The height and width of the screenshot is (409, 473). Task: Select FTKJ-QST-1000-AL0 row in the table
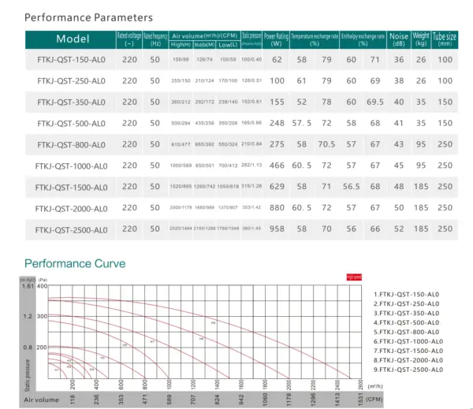(71, 165)
